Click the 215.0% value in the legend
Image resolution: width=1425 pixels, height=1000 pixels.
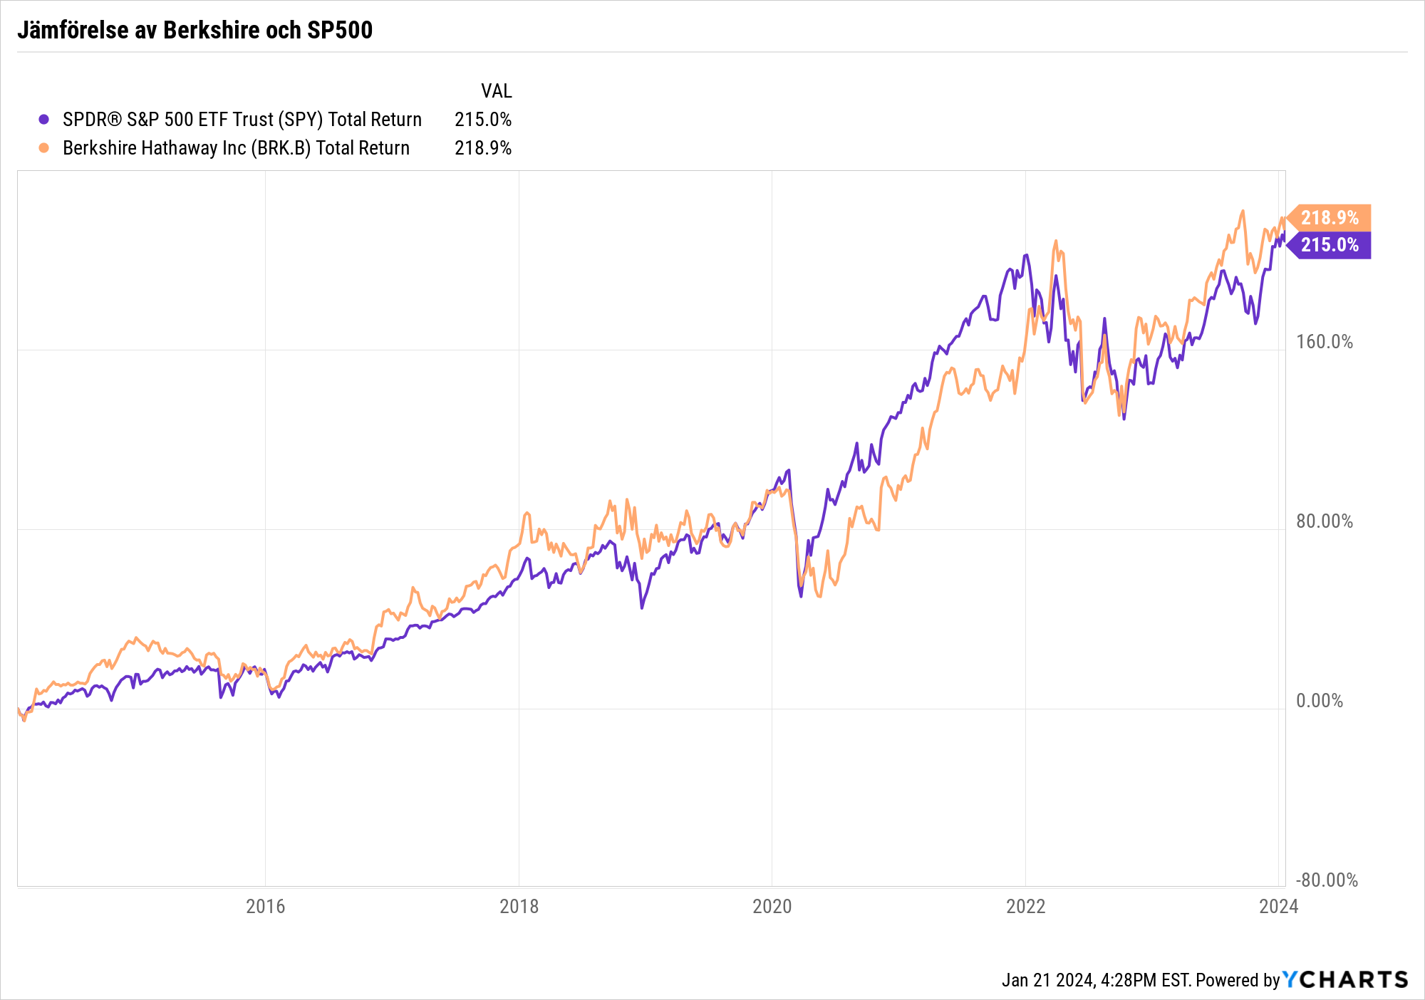[x=483, y=120]
